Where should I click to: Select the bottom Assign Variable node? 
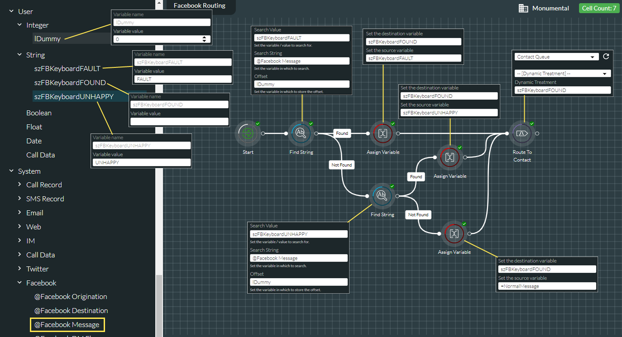pos(454,233)
